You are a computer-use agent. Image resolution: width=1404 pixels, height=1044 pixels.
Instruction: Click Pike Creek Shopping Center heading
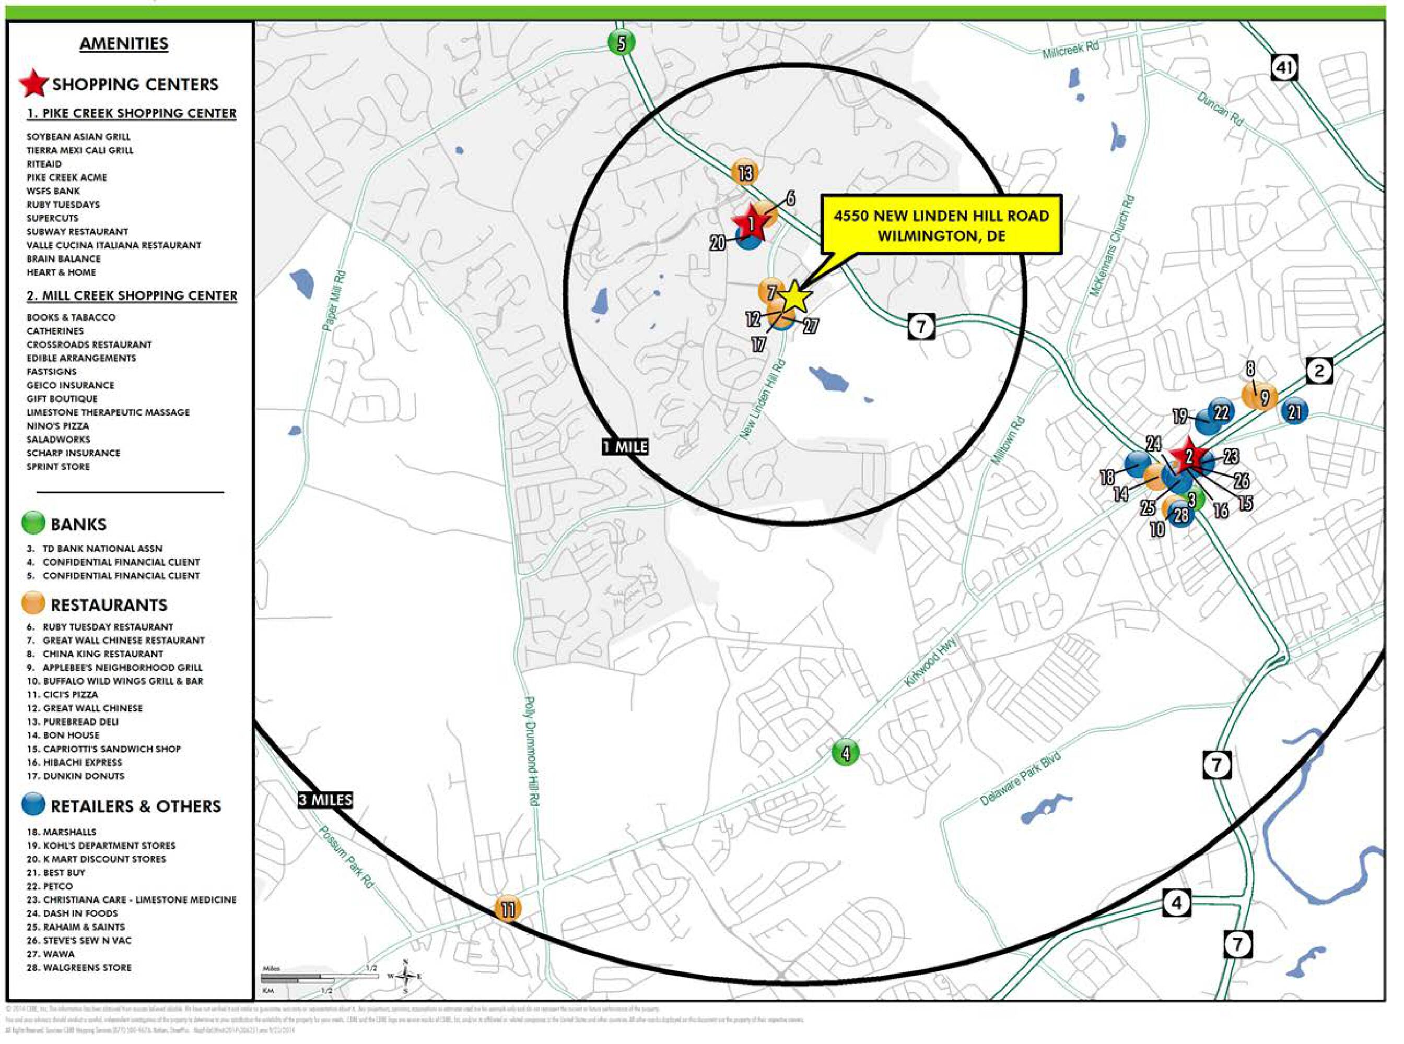tap(132, 113)
